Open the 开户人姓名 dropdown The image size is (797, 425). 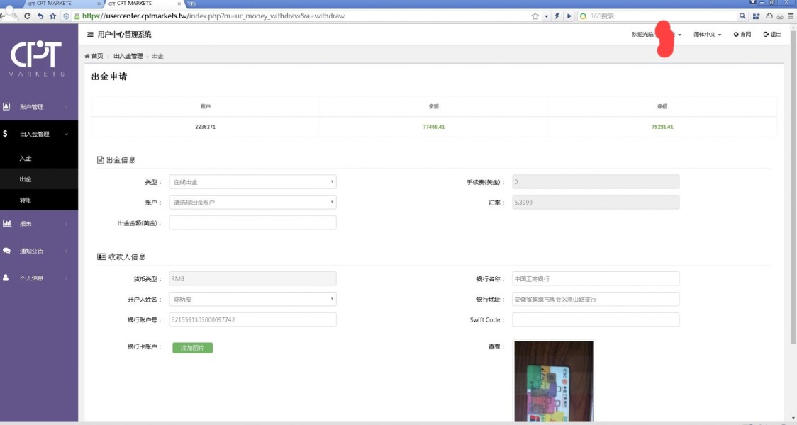click(252, 299)
